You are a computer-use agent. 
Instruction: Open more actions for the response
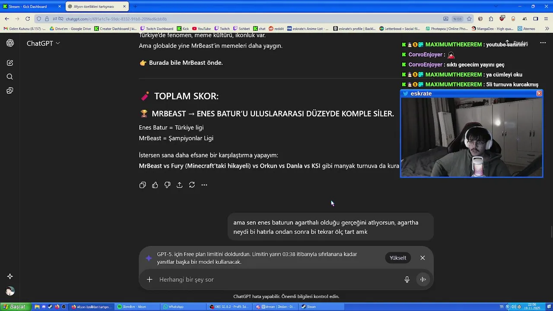tap(204, 185)
